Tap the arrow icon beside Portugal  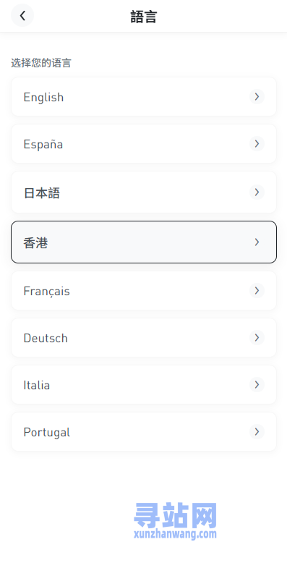pyautogui.click(x=257, y=431)
